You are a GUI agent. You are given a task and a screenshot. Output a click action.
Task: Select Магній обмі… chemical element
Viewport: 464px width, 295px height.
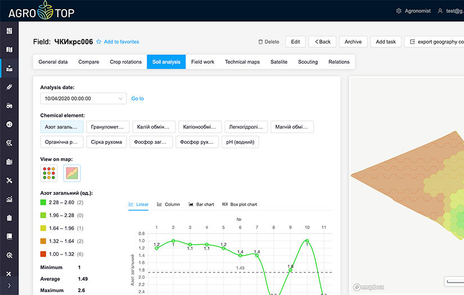coord(292,127)
